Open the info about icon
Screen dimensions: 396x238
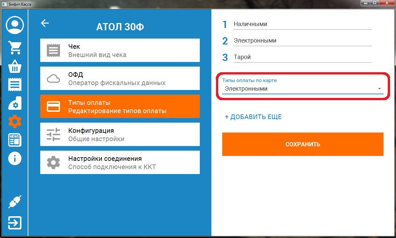[x=15, y=159]
